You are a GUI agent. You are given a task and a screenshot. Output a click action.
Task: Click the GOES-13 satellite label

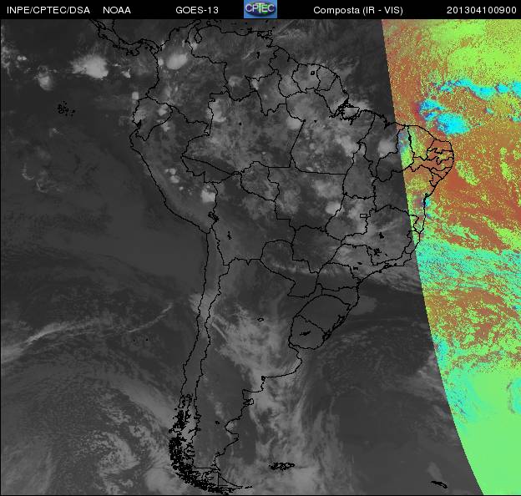pyautogui.click(x=197, y=10)
